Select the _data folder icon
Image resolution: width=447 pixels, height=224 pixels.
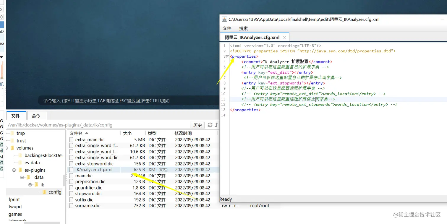tap(28, 177)
